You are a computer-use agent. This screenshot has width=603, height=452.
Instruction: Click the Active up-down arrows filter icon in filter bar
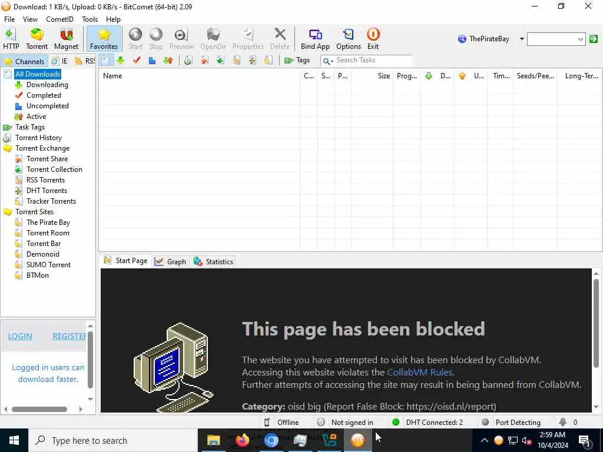[x=168, y=61]
